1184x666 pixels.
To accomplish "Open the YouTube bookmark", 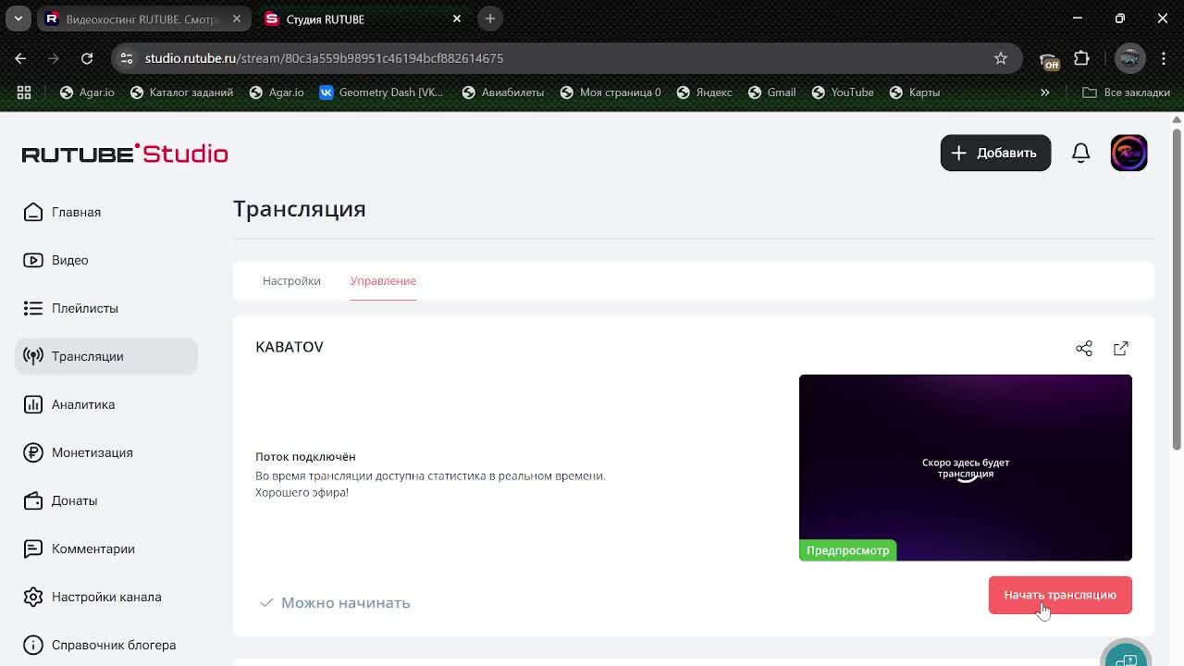I will pyautogui.click(x=843, y=92).
